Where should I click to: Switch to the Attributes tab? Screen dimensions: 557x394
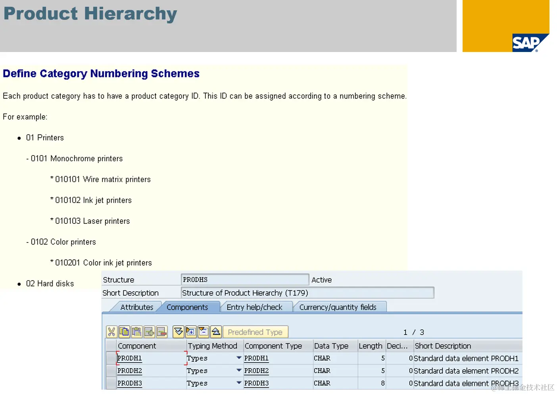(x=136, y=307)
